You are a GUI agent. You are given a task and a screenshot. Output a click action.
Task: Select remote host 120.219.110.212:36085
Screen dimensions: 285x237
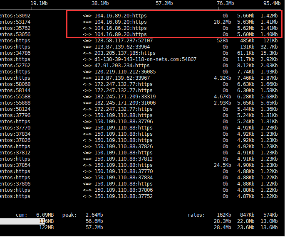125,72
